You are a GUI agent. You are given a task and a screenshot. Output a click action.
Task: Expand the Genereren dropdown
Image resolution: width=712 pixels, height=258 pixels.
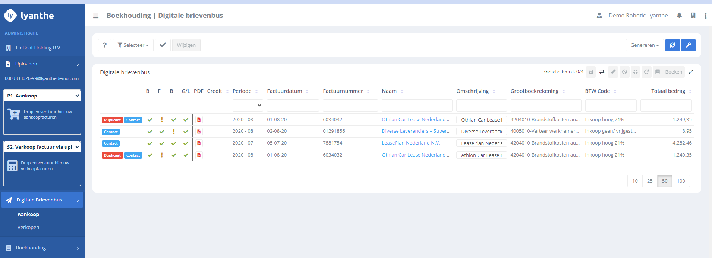[644, 45]
